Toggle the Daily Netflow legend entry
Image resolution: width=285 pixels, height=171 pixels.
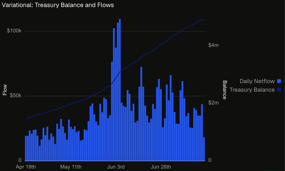260,81
